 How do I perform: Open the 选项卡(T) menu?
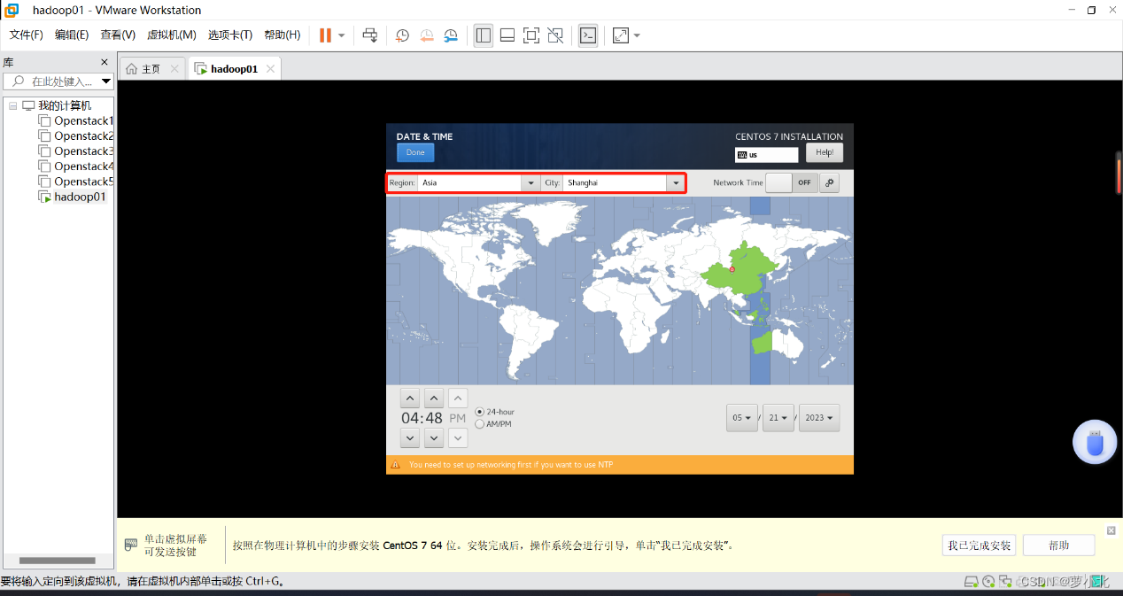click(230, 35)
